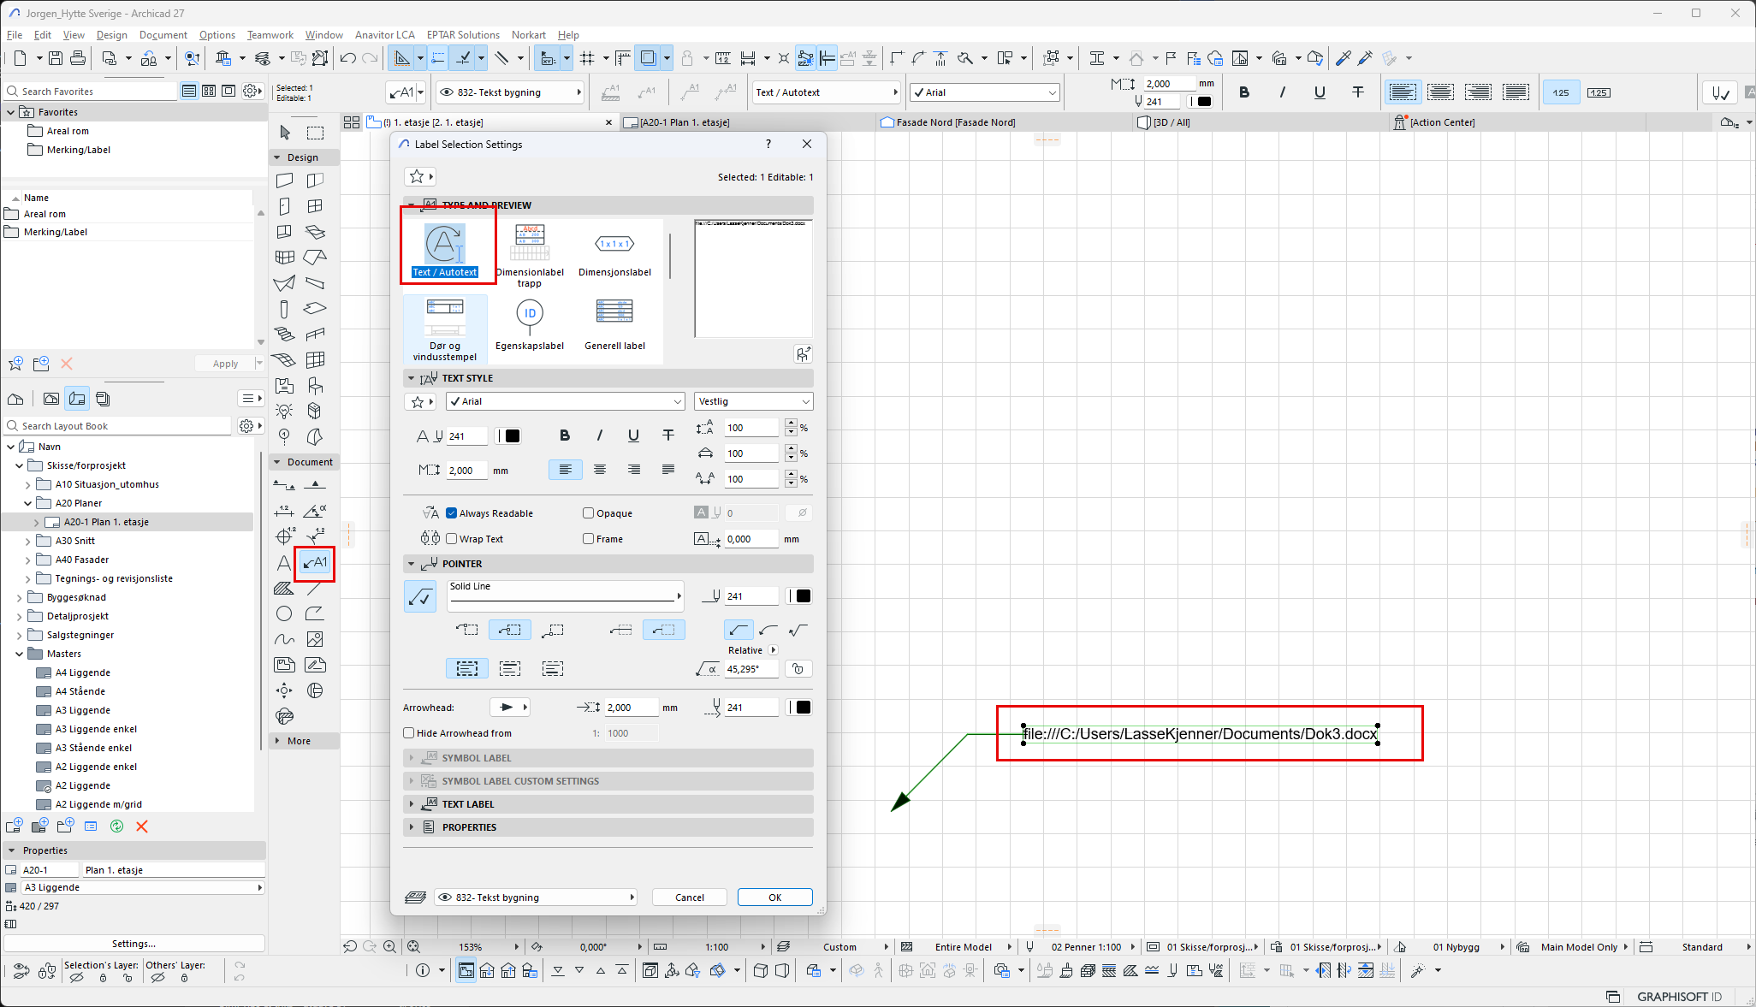Click the Save icon in toolbar
The image size is (1756, 1007).
click(56, 58)
